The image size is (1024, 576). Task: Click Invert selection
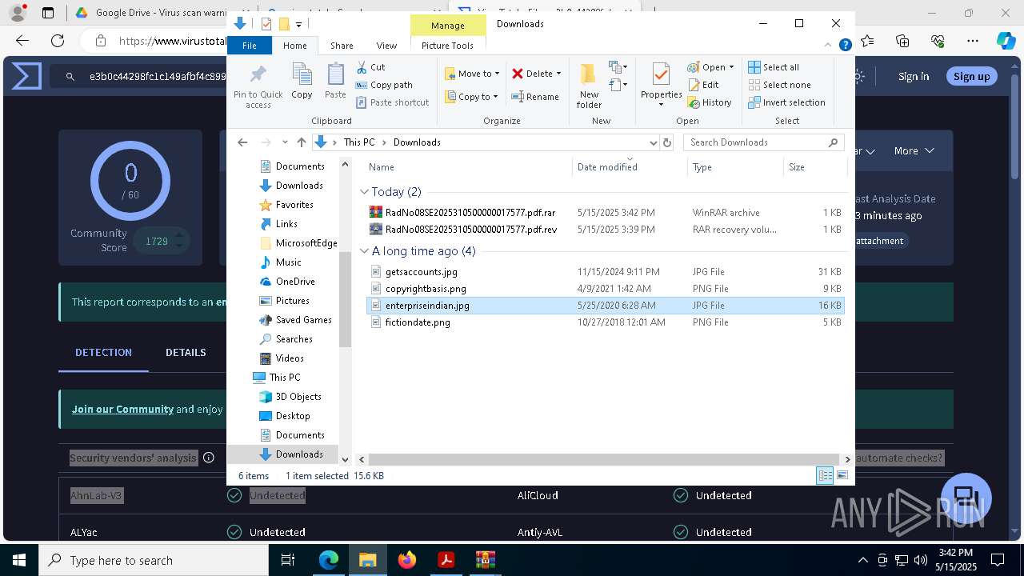tap(787, 102)
